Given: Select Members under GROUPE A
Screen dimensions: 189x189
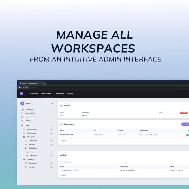Looking at the screenshot, I should pyautogui.click(x=34, y=156).
